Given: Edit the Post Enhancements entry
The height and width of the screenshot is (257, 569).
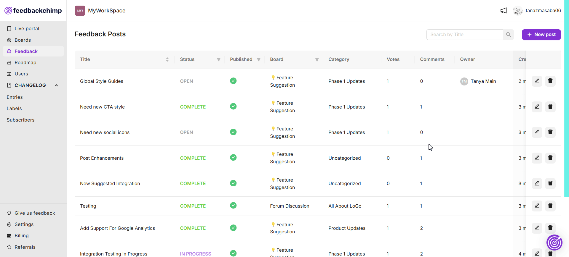Looking at the screenshot, I should point(537,158).
